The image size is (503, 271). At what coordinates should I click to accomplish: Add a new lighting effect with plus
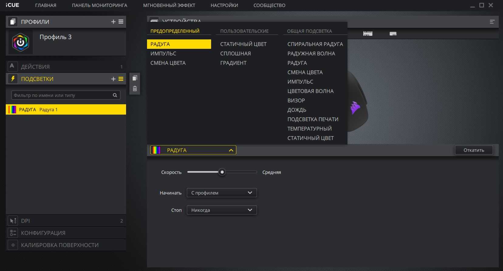[x=113, y=79]
